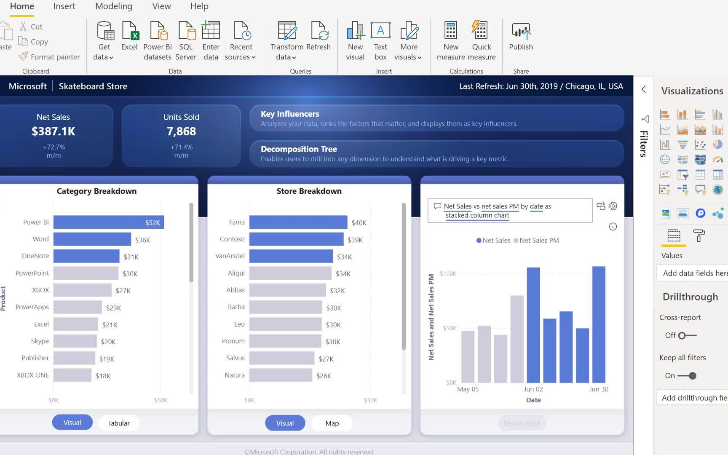
Task: Select the Filled map visual
Action: [x=682, y=159]
